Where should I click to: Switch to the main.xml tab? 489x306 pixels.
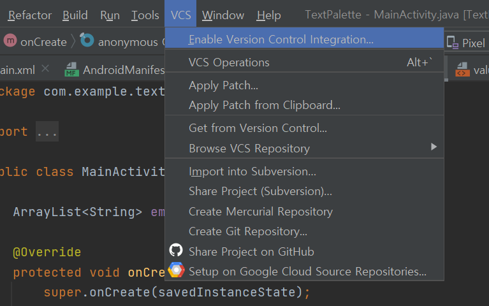point(17,70)
